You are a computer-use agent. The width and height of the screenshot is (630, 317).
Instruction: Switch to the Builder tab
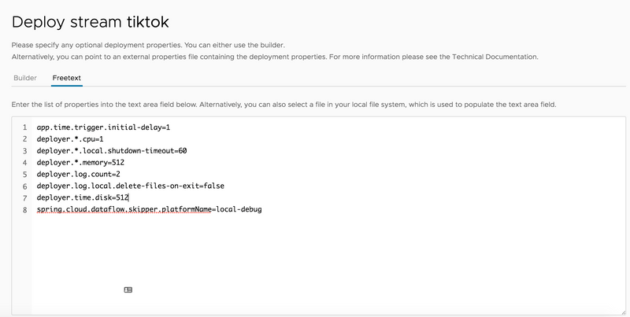(x=25, y=78)
